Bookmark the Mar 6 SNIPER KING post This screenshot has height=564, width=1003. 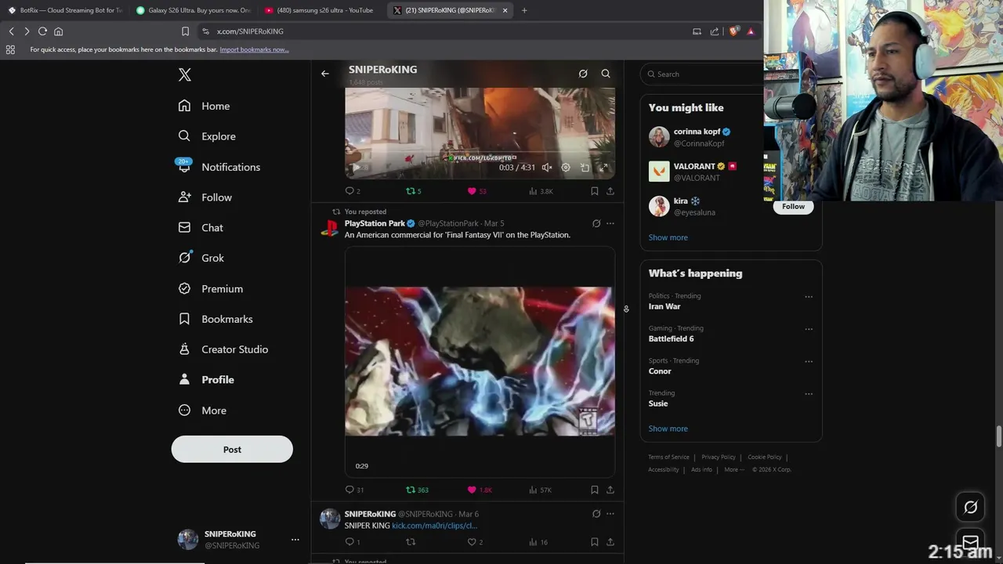coord(595,542)
